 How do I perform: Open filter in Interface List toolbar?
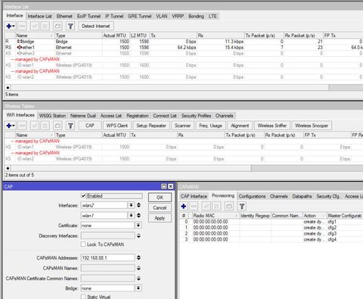coord(70,26)
